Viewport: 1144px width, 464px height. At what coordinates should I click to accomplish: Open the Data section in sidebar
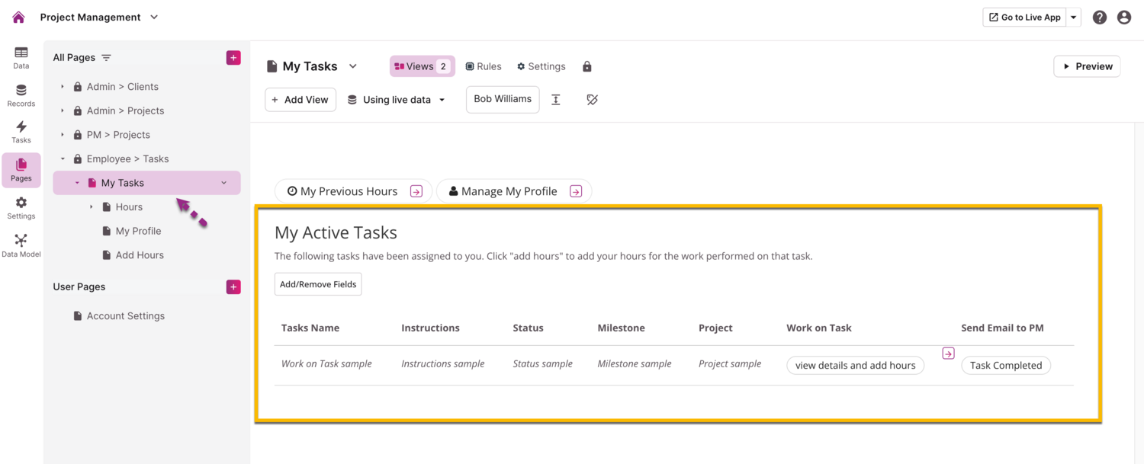pyautogui.click(x=21, y=57)
